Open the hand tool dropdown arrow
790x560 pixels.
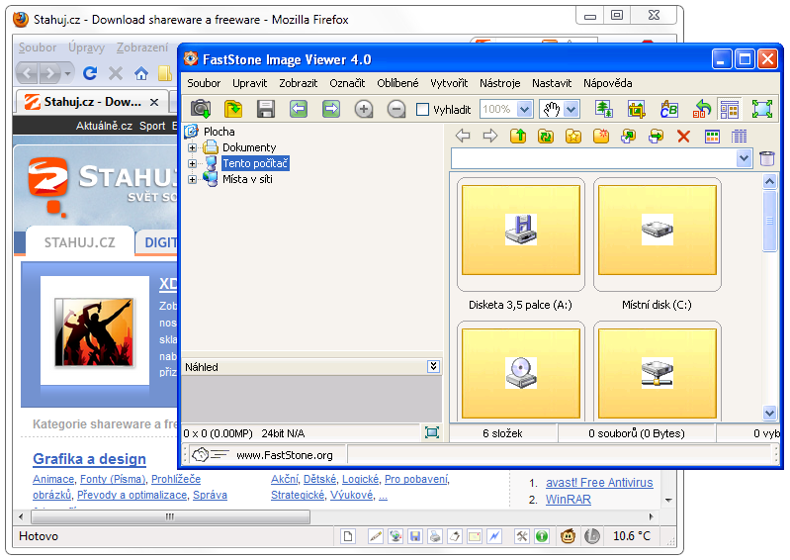[x=571, y=109]
